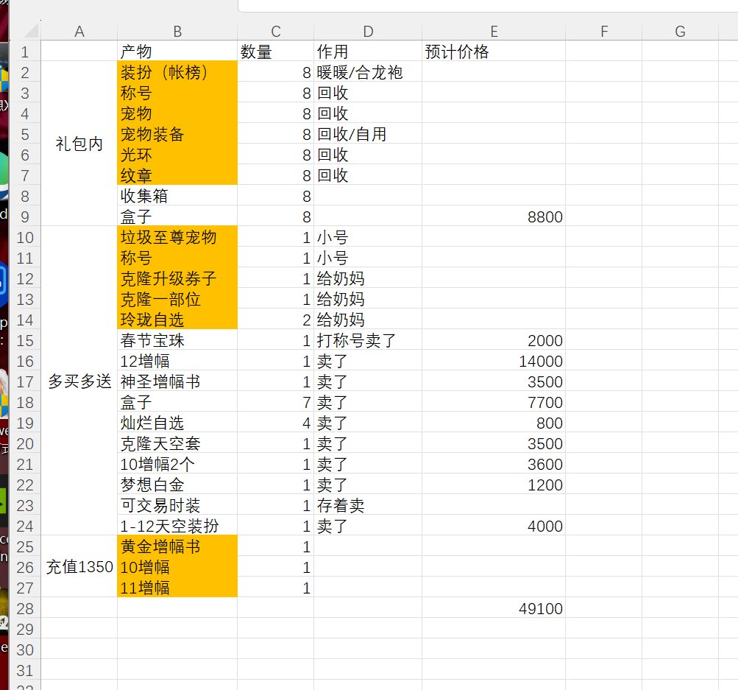Image resolution: width=738 pixels, height=690 pixels.
Task: Select the merged 礼包内 cell
Action: click(x=79, y=144)
